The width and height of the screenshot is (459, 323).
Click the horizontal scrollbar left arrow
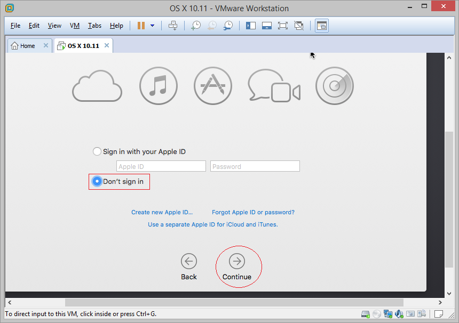[10, 303]
